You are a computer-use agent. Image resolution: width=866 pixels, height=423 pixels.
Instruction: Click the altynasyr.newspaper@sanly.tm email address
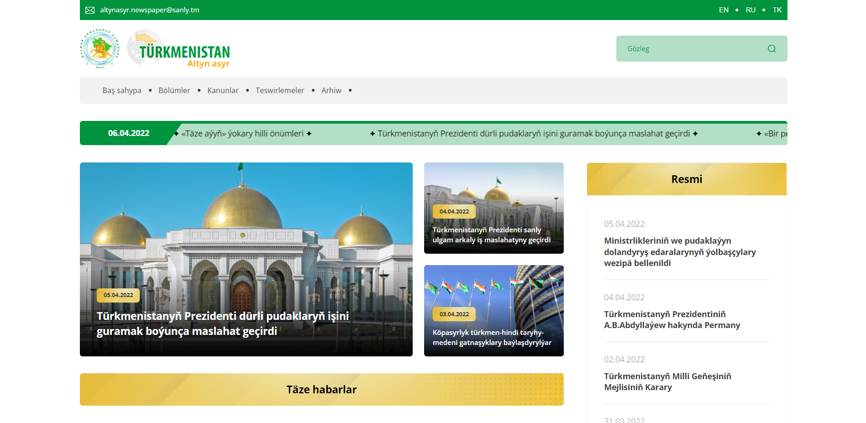(150, 10)
